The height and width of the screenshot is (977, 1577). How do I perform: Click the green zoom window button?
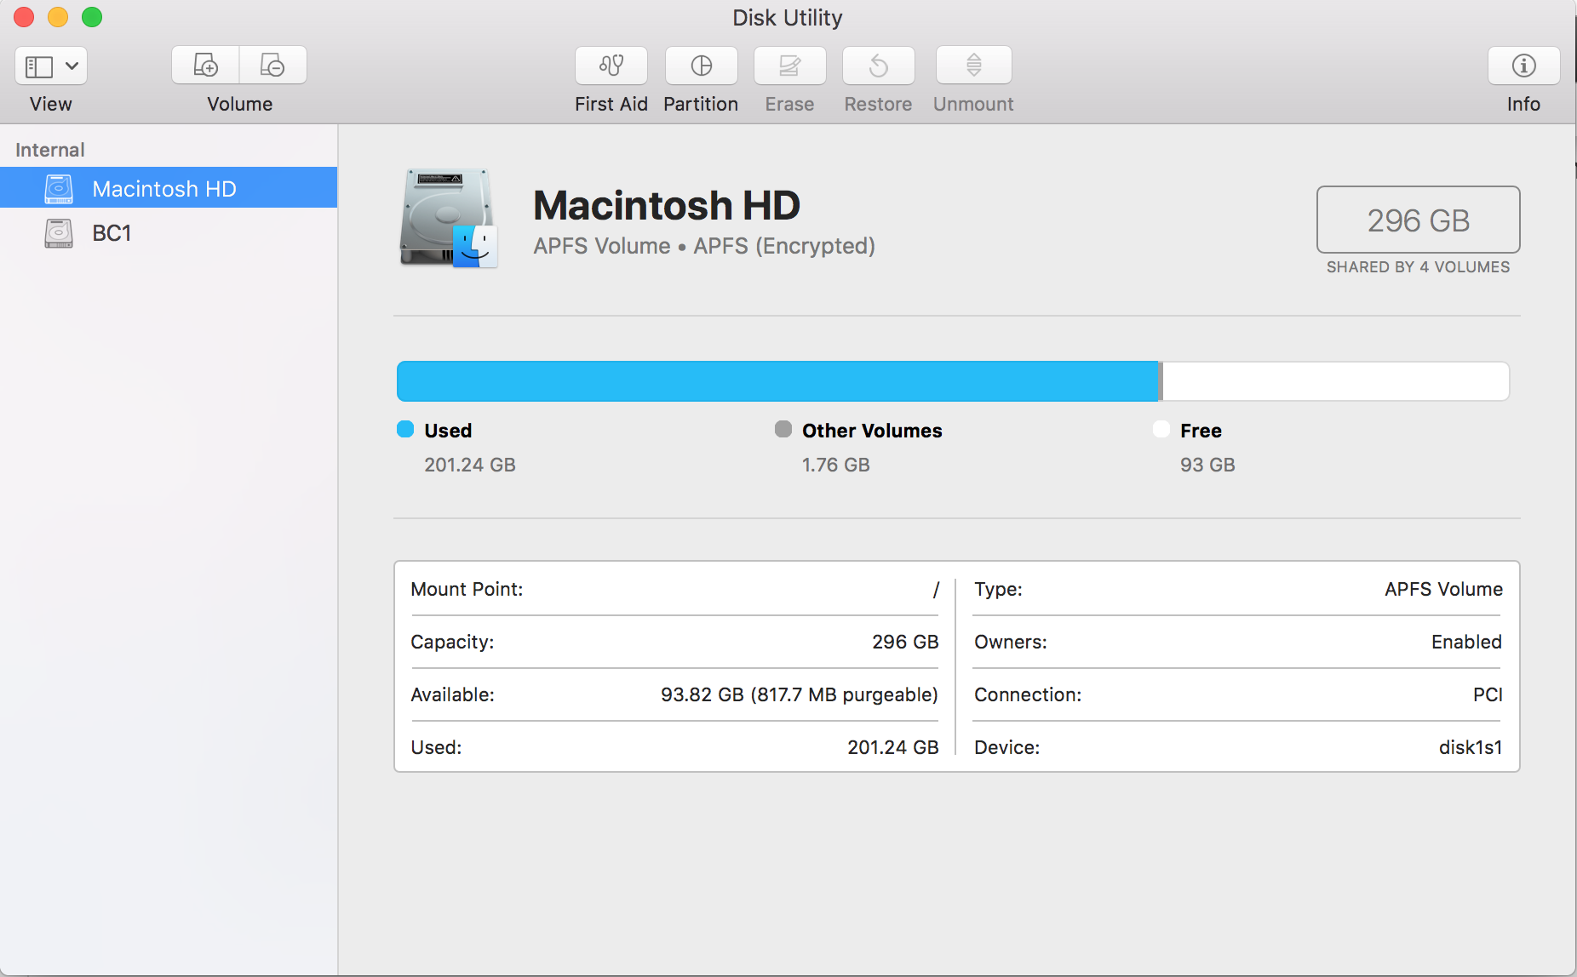[x=92, y=17]
